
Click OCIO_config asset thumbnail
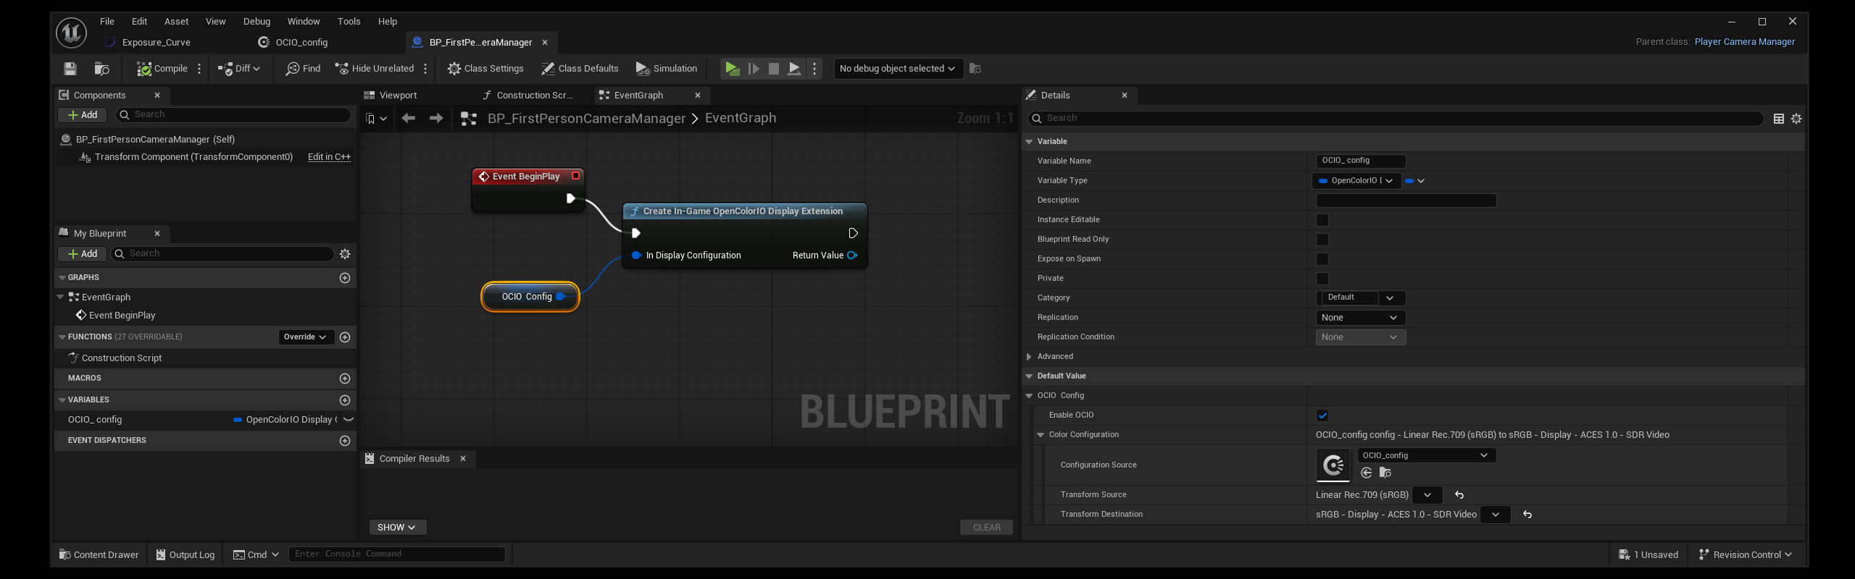(1333, 465)
